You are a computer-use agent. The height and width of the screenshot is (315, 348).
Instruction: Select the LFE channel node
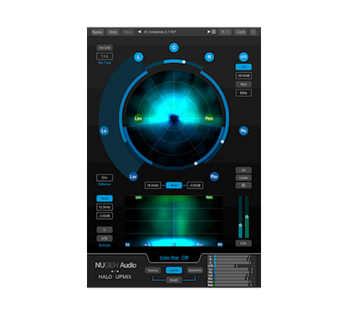pyautogui.click(x=243, y=57)
